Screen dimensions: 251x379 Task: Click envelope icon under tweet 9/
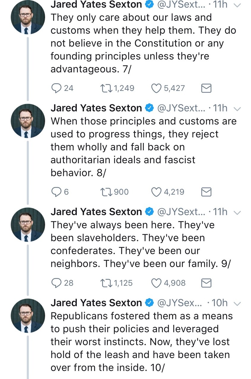(x=206, y=283)
